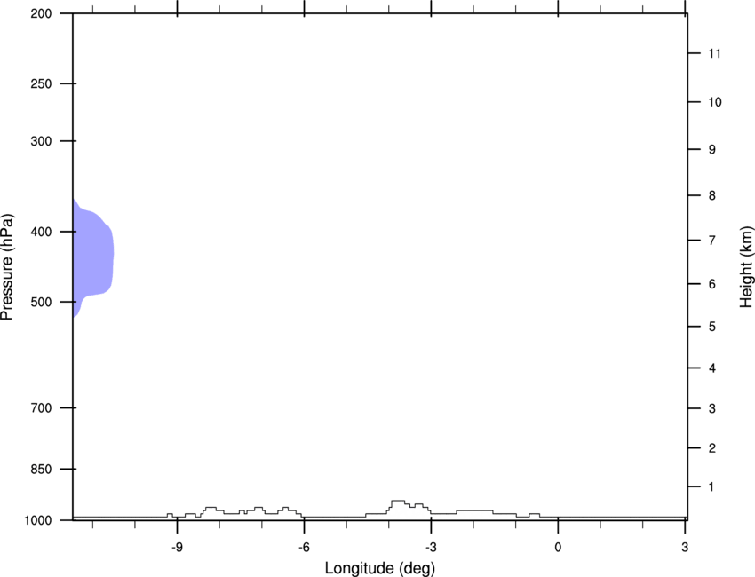The image size is (755, 577).
Task: Click the 0 longitude tick label
Action: tap(558, 547)
